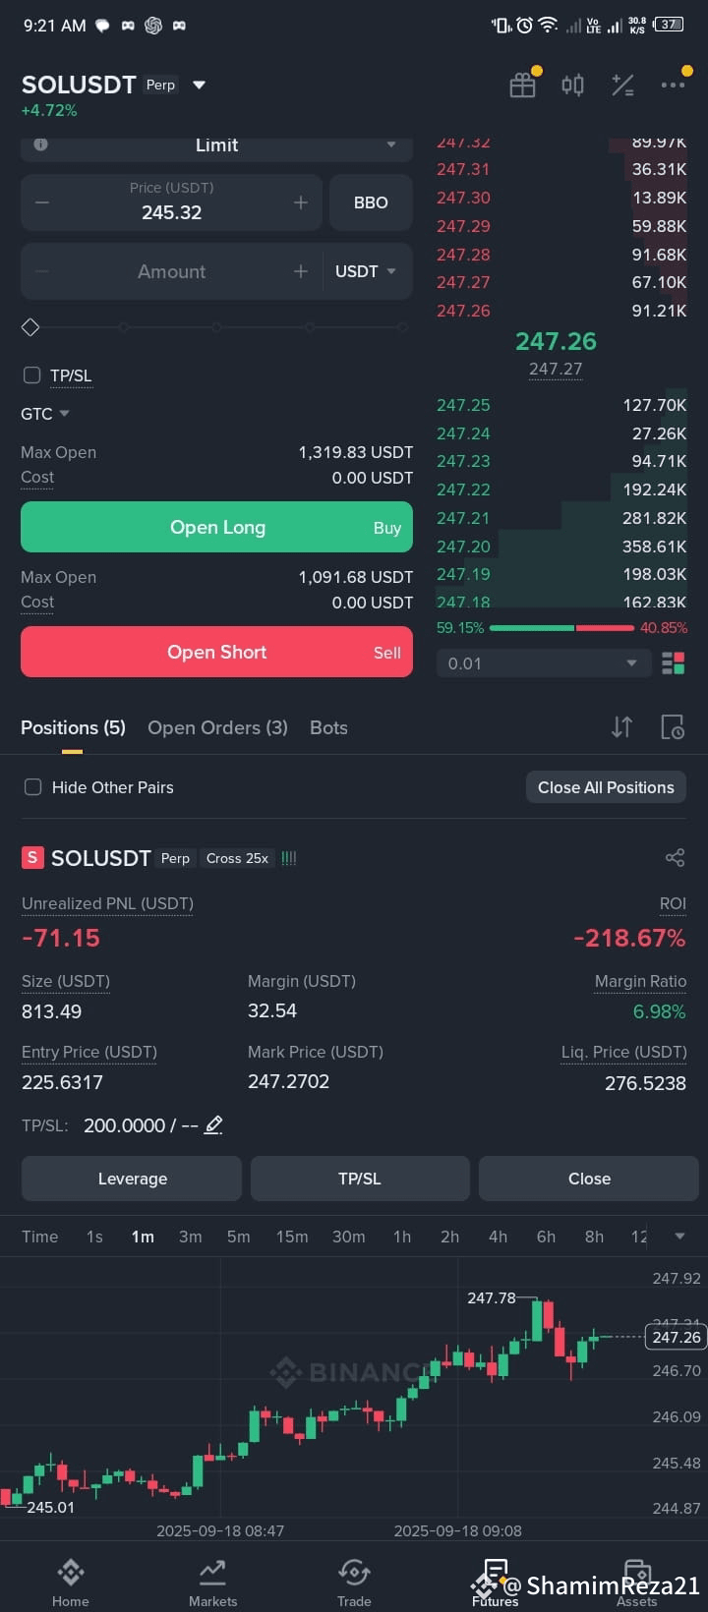Increase price with plus stepper
Screen dimensions: 708x1612
301,202
